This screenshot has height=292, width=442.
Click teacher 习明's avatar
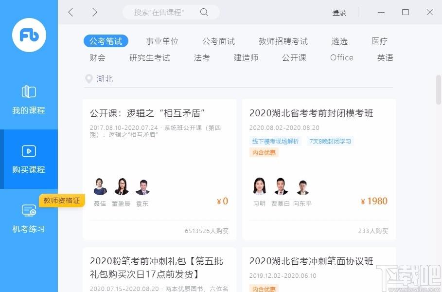[260, 187]
